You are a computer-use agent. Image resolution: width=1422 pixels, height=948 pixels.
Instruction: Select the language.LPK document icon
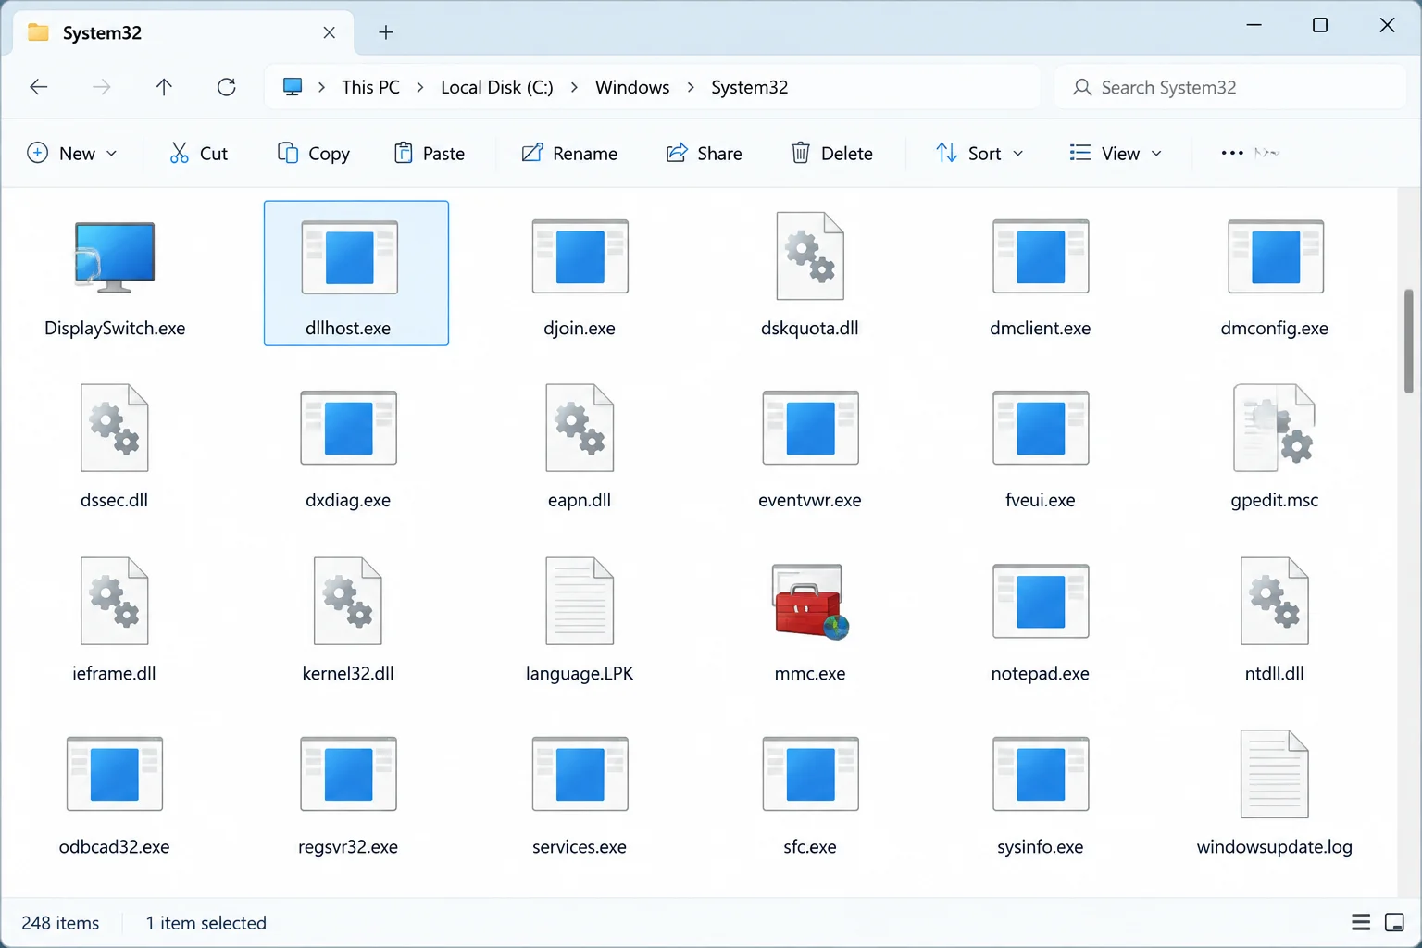click(580, 601)
